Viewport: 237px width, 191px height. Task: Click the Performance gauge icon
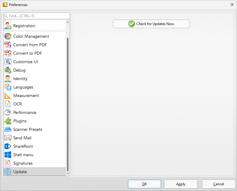(8, 112)
